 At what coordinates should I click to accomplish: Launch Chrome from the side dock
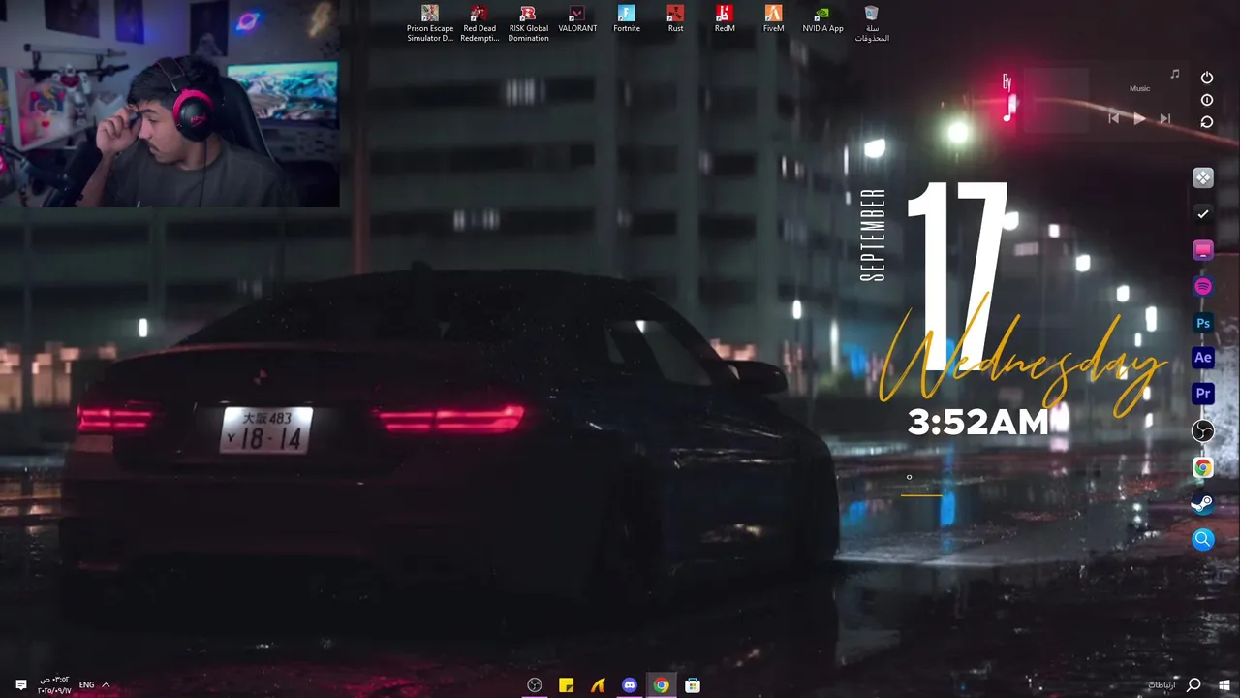click(x=1202, y=467)
